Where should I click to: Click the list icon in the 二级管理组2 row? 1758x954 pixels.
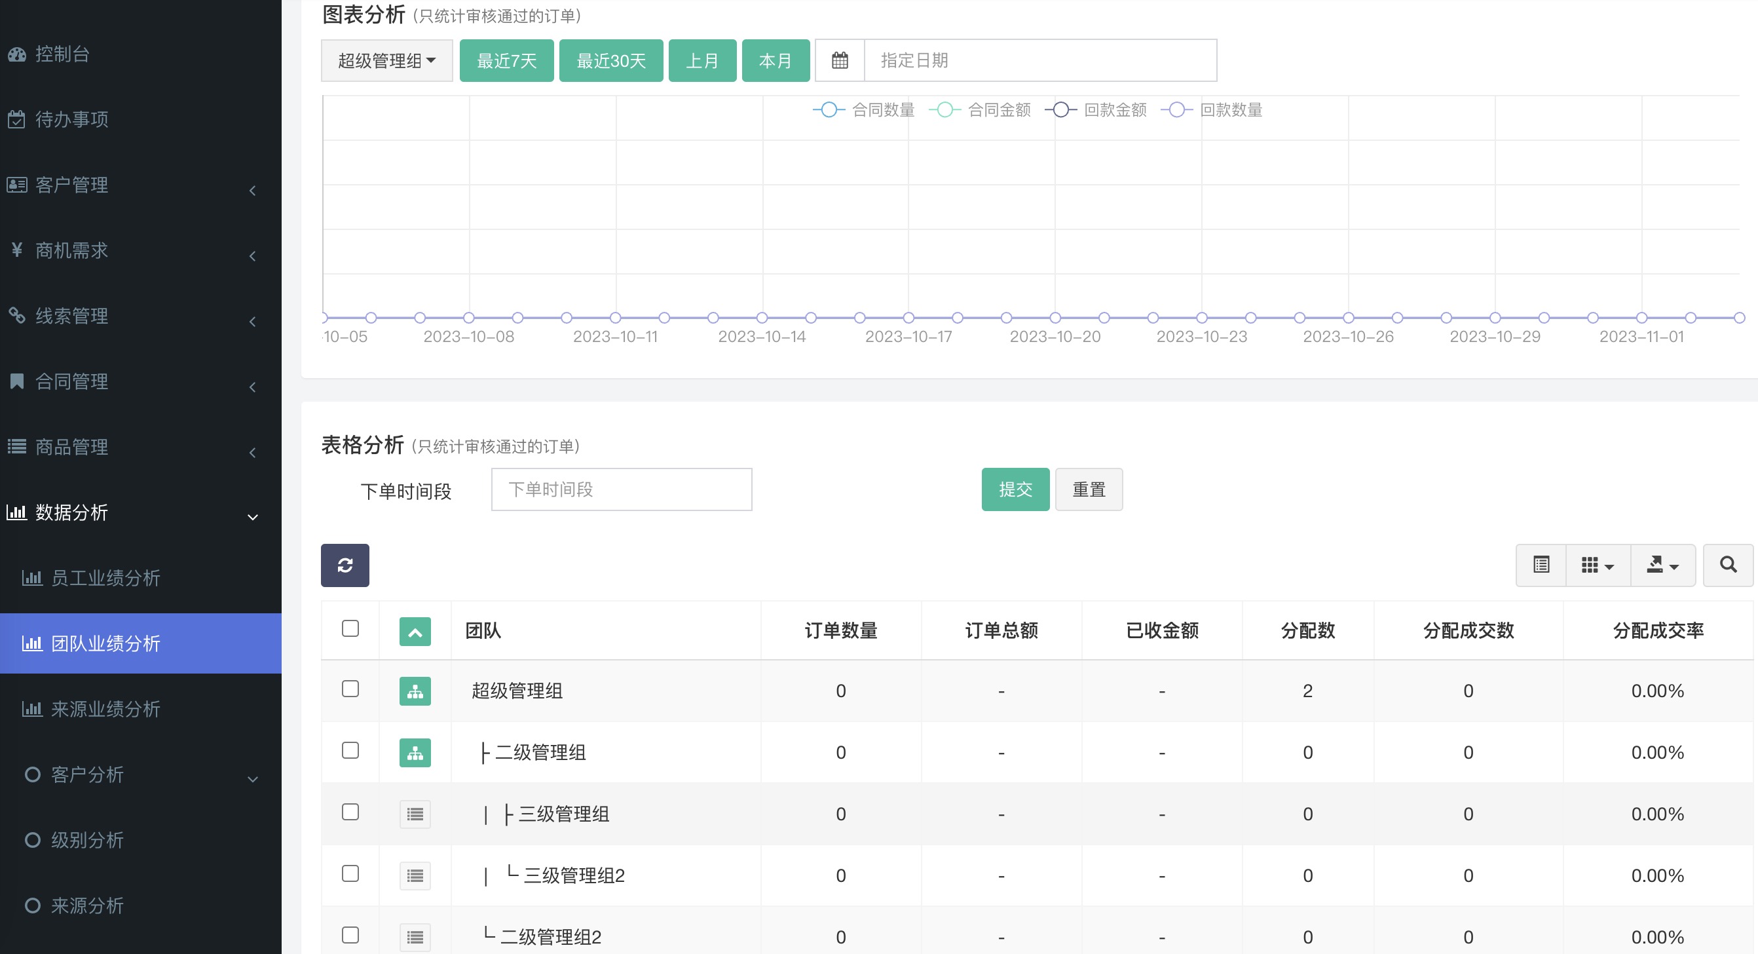point(415,937)
